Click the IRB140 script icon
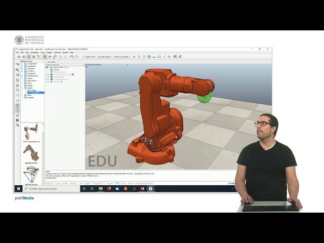The image size is (324, 243). (62, 82)
